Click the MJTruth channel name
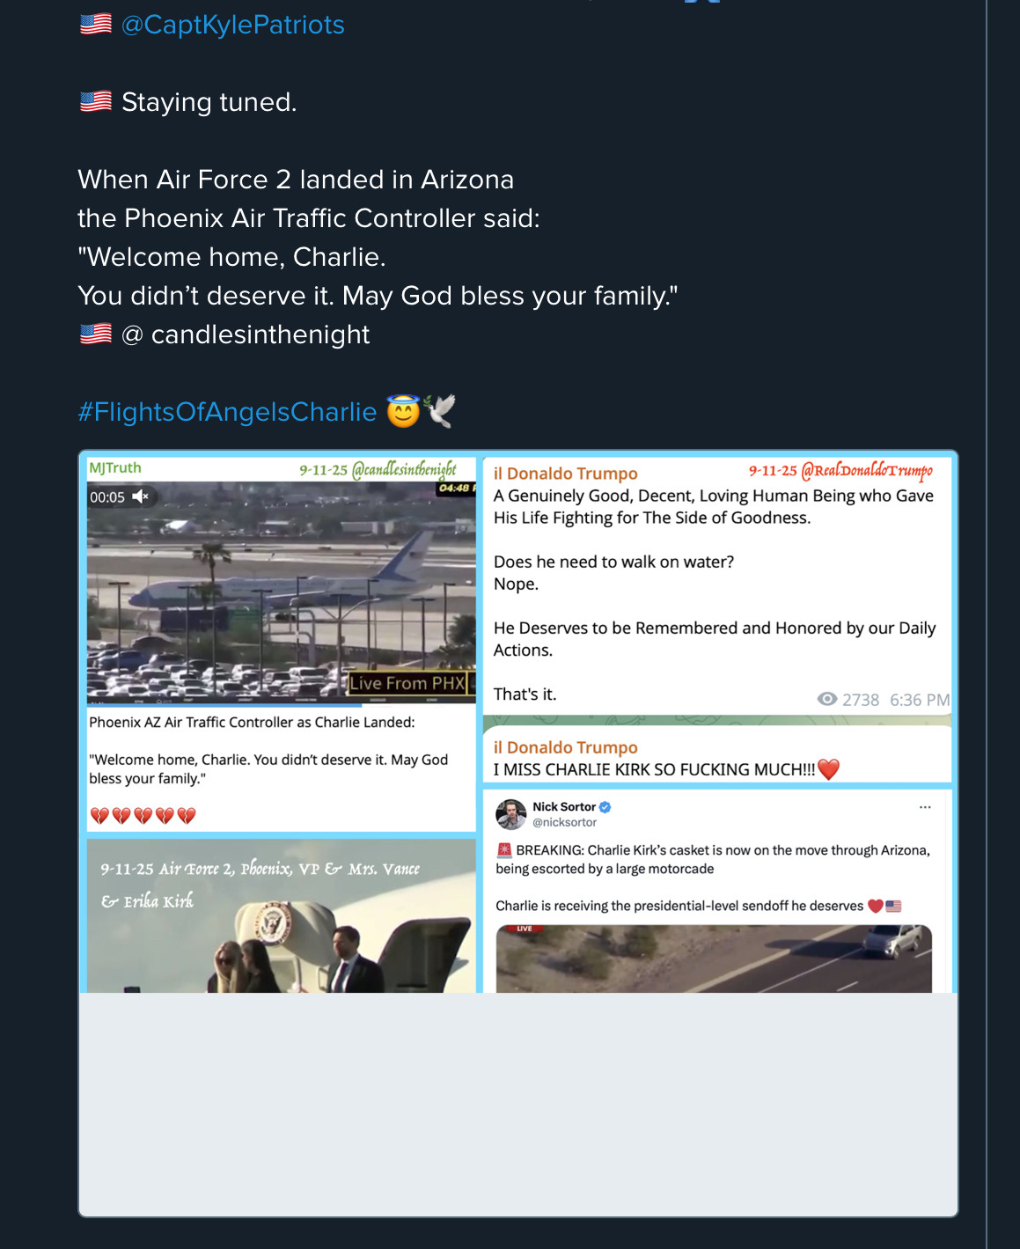This screenshot has width=1020, height=1249. click(x=115, y=467)
